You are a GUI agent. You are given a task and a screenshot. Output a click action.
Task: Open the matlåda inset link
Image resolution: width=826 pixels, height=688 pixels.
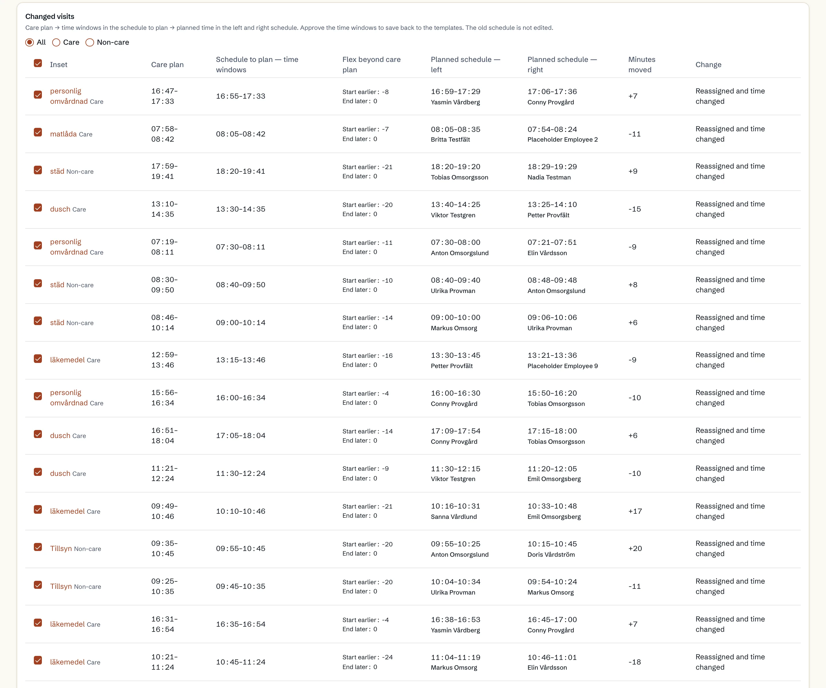click(x=63, y=134)
